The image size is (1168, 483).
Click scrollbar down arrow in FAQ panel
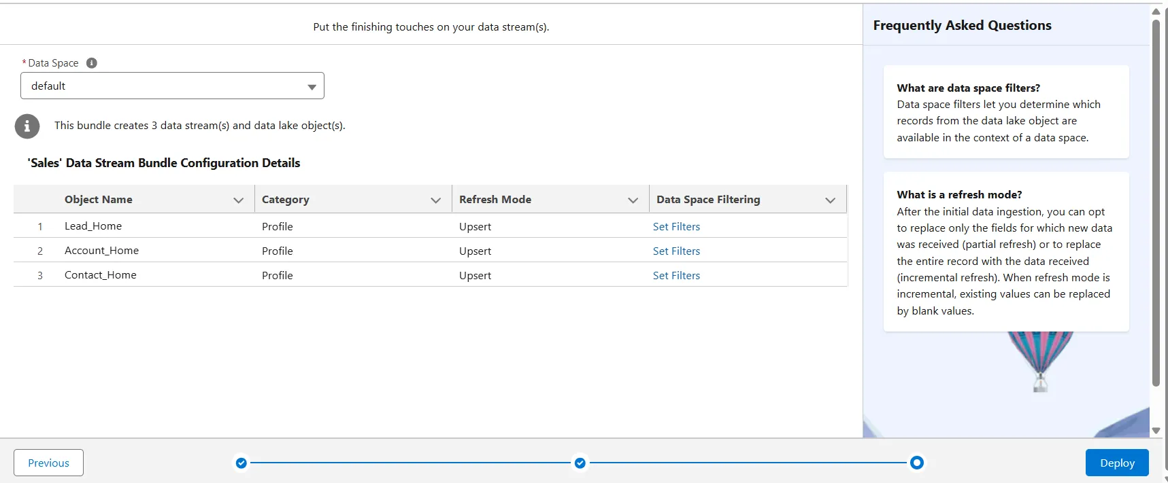point(1156,431)
